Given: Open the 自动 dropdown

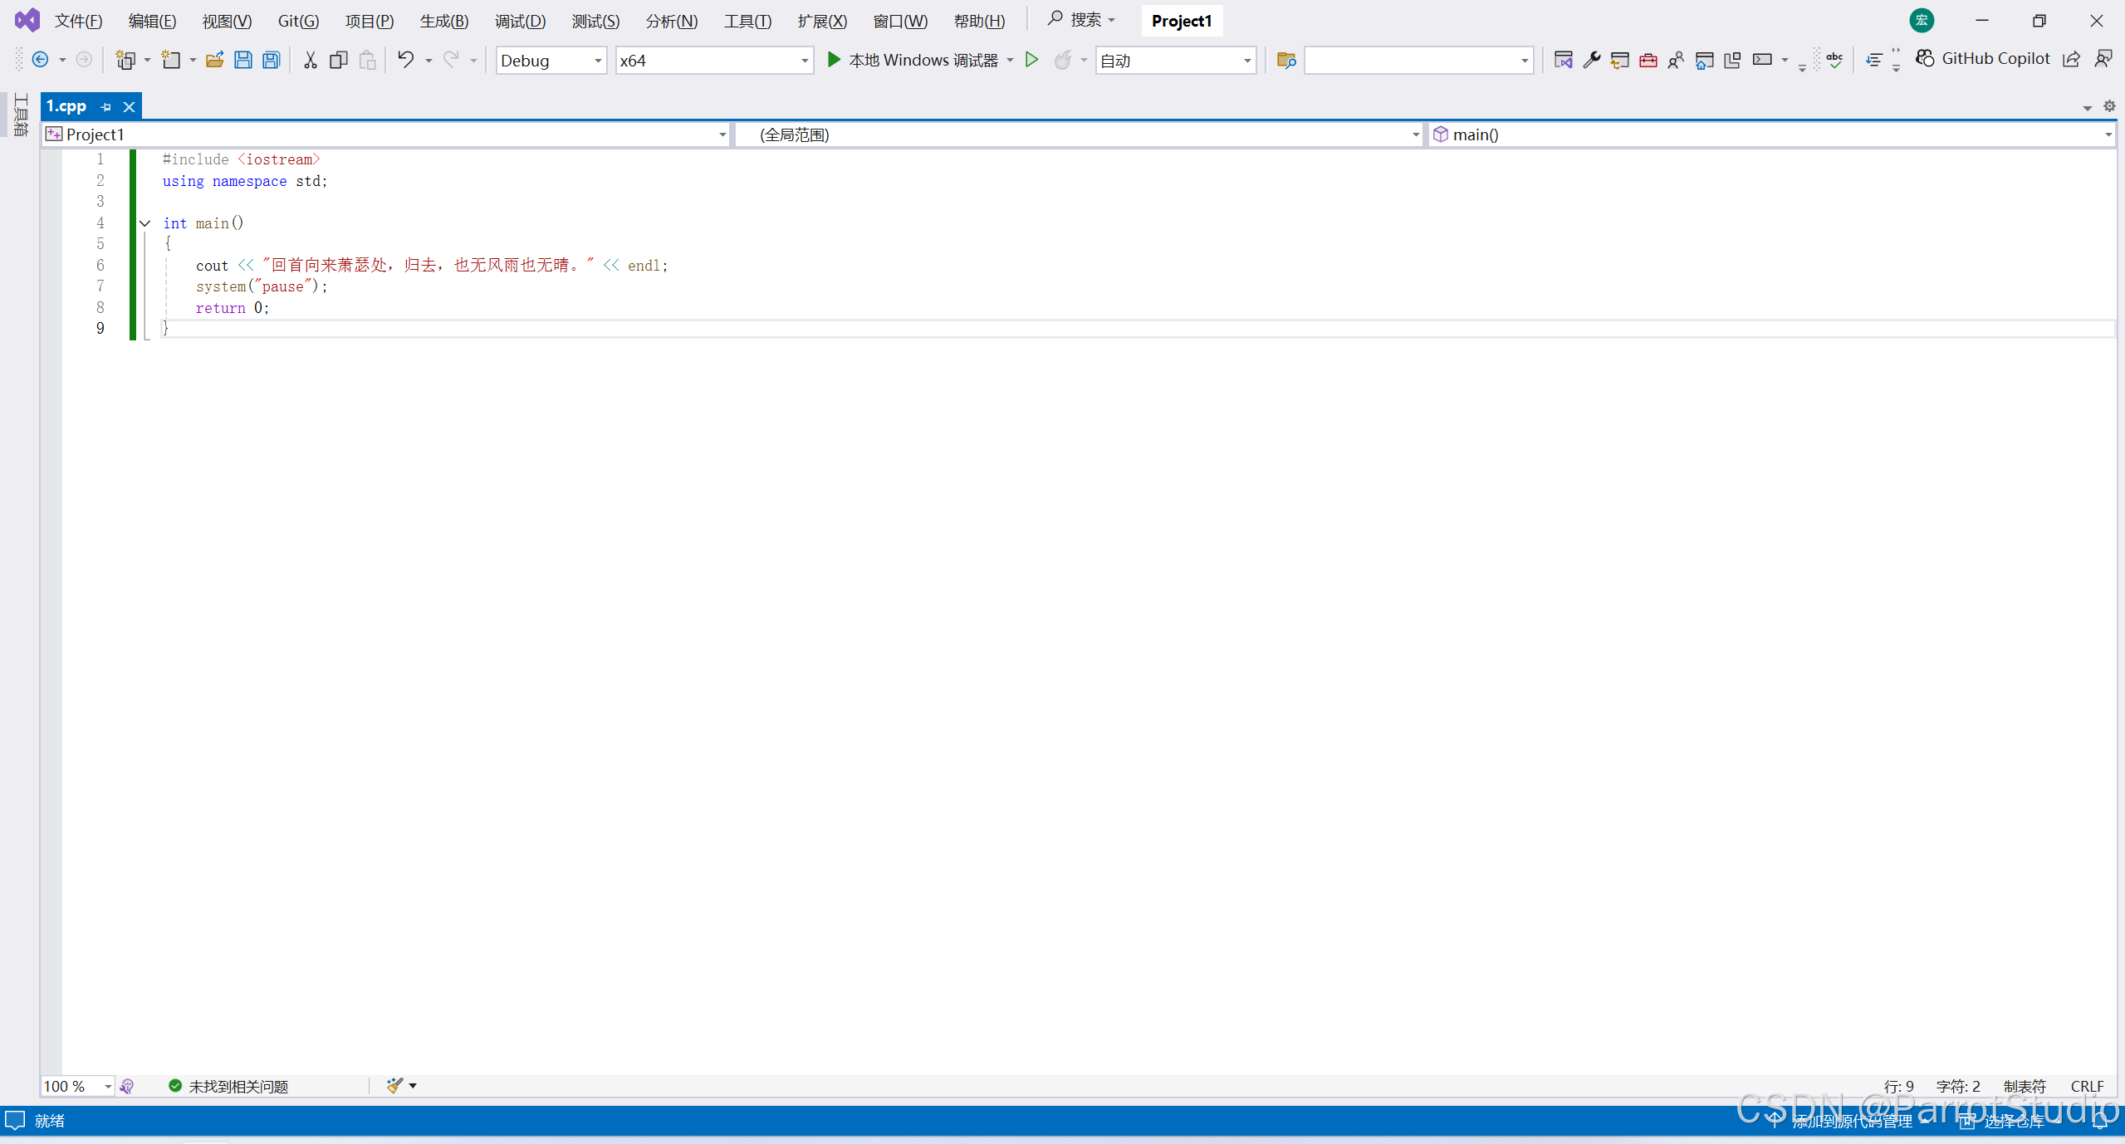Looking at the screenshot, I should pos(1176,61).
